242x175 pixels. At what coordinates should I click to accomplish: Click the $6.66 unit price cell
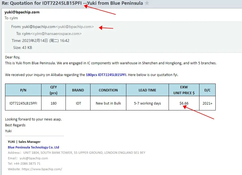184,103
